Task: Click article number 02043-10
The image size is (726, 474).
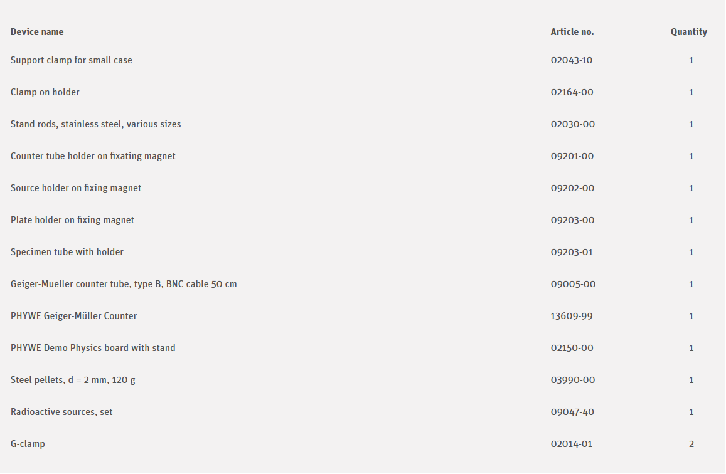Action: click(571, 60)
